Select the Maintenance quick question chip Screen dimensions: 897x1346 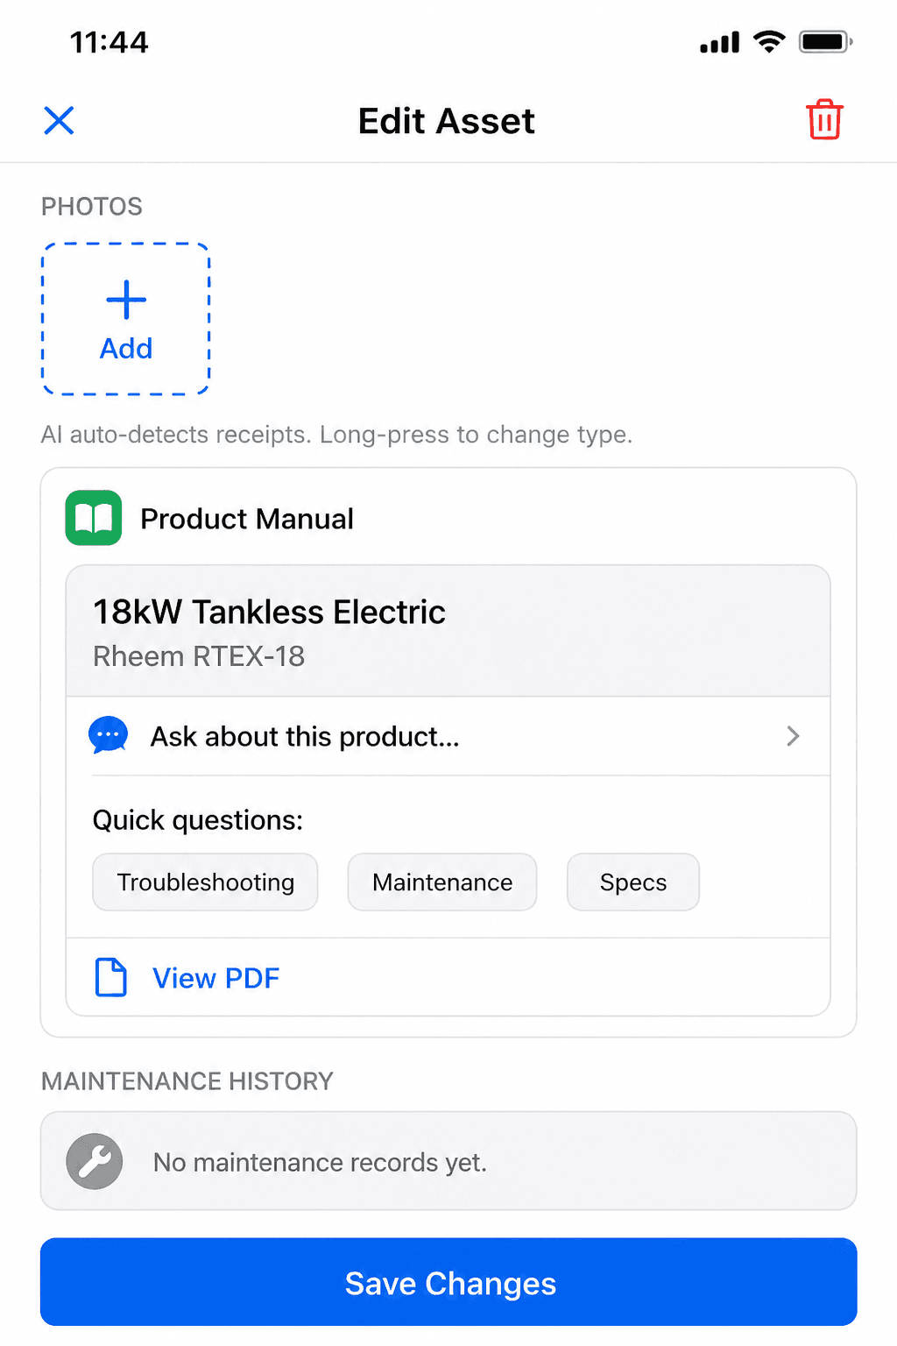tap(442, 882)
